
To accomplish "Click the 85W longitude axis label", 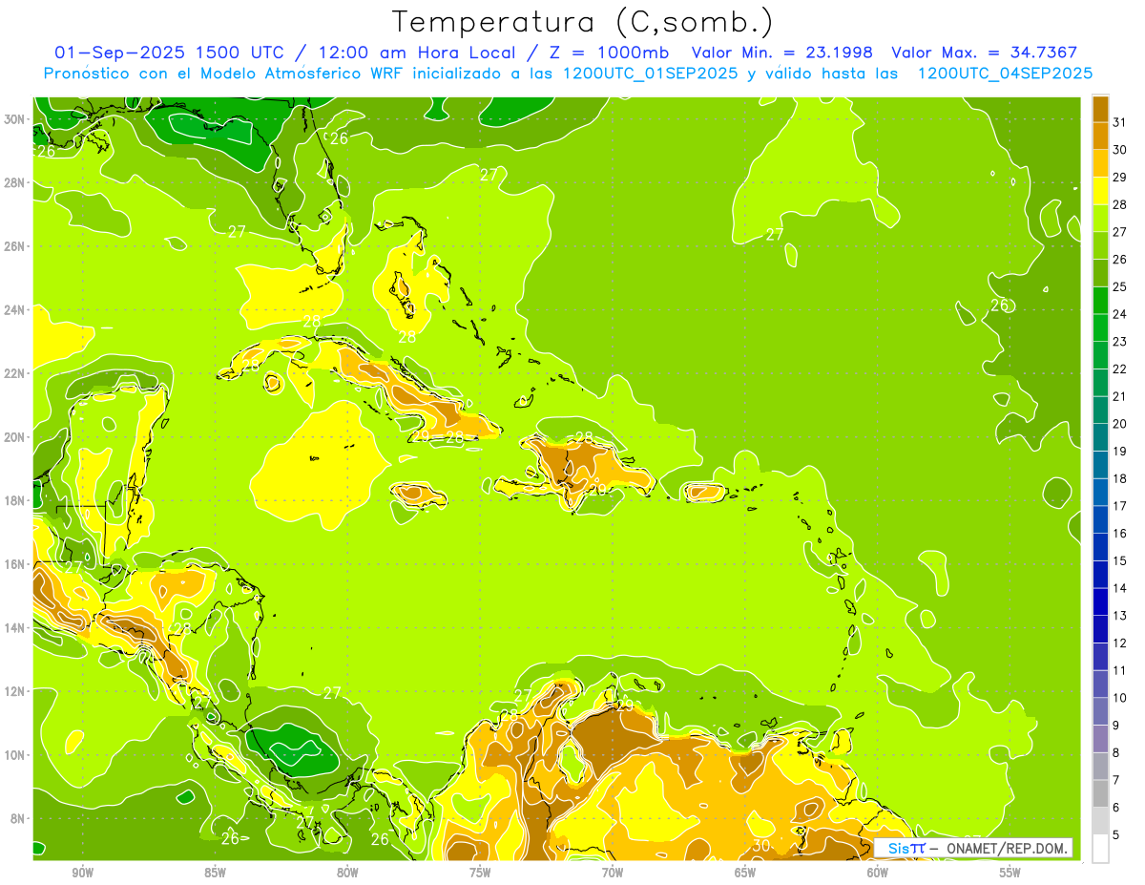I will tap(215, 873).
